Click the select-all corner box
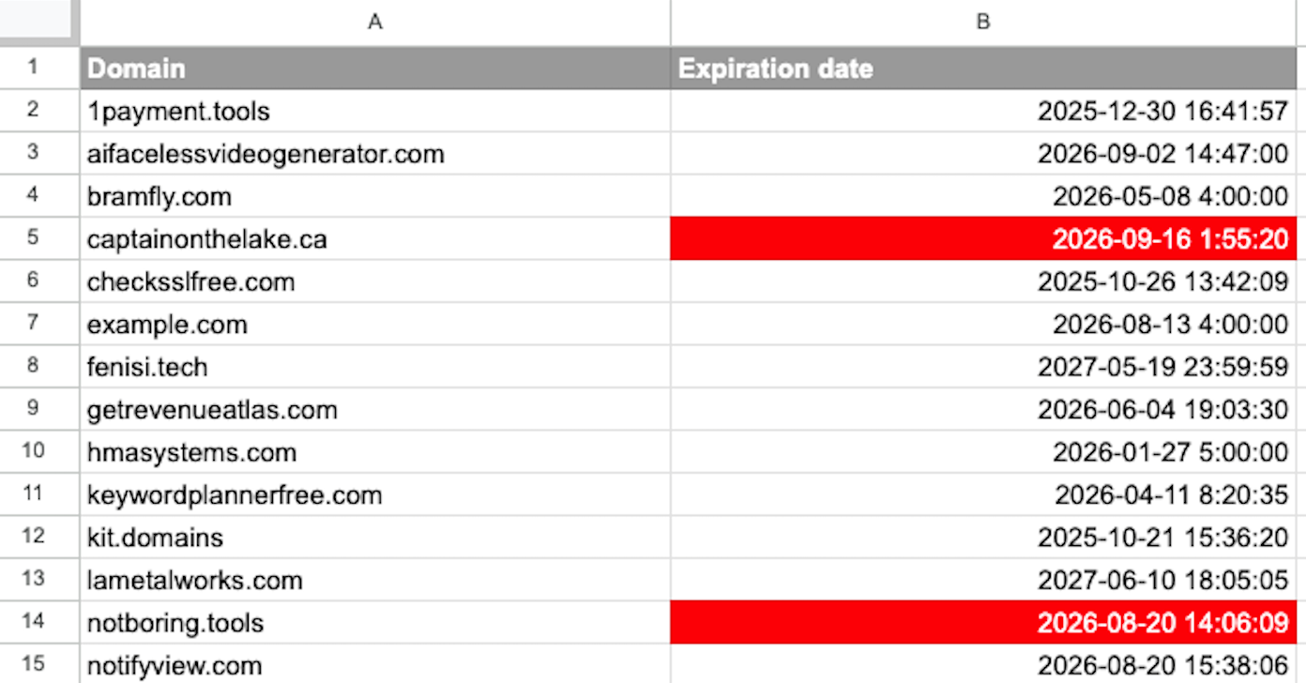 click(38, 22)
